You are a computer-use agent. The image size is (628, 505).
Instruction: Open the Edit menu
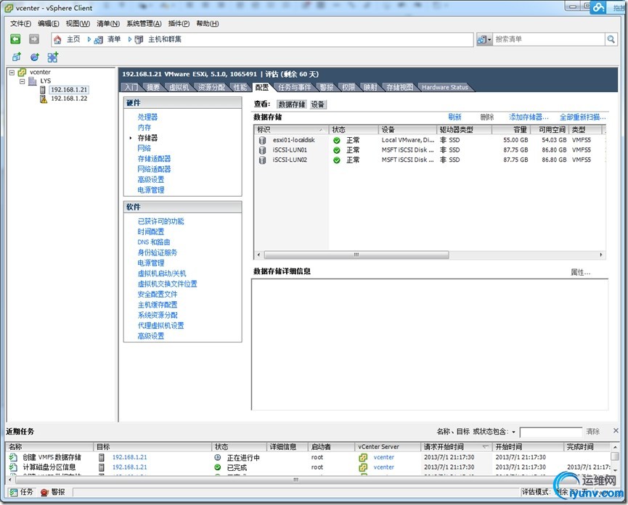click(x=49, y=24)
